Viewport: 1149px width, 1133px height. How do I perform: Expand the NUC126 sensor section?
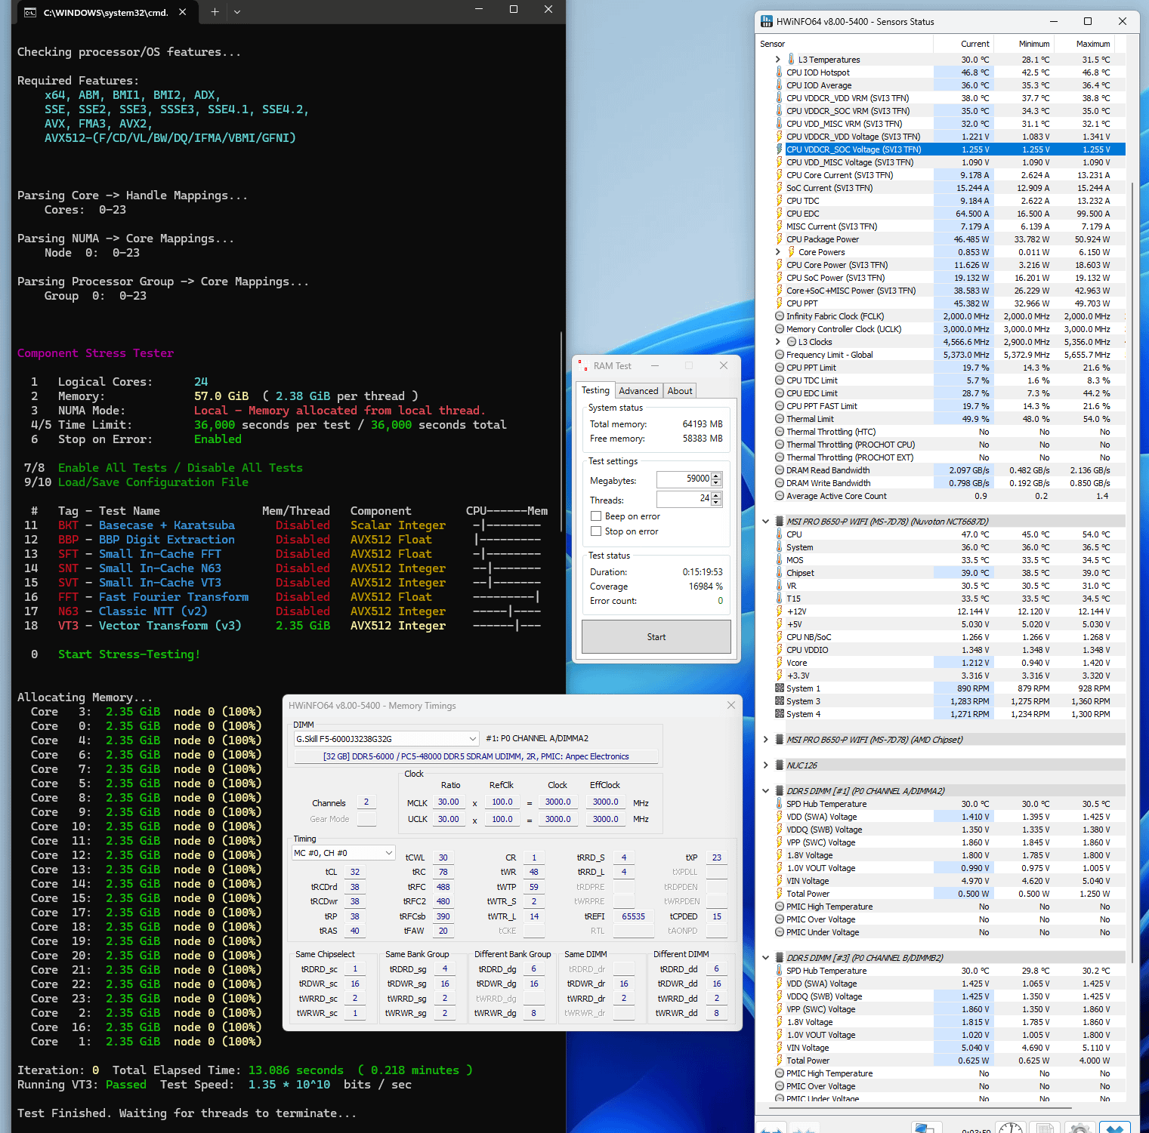tap(765, 765)
